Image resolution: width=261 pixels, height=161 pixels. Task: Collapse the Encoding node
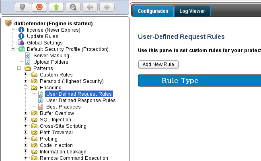(x=25, y=87)
